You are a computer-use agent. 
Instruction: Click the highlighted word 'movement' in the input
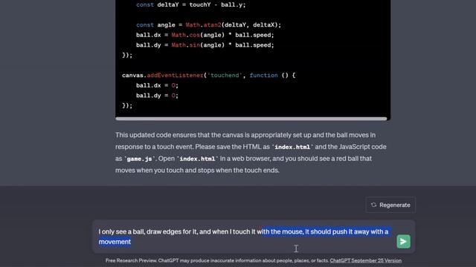point(115,242)
